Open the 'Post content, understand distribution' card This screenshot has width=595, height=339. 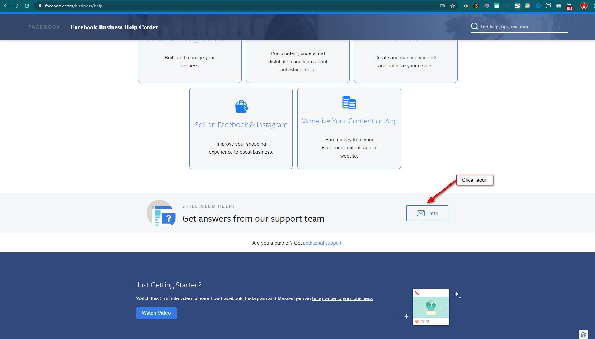298,61
